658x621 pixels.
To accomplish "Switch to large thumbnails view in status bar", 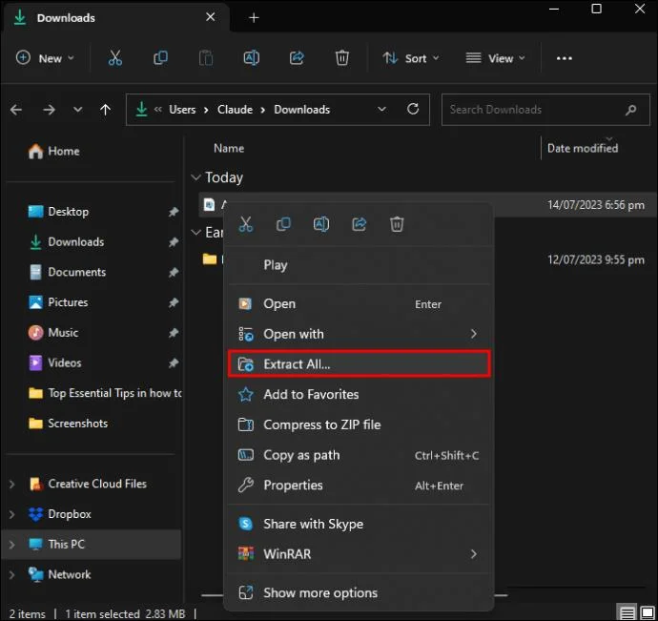I will pos(648,613).
